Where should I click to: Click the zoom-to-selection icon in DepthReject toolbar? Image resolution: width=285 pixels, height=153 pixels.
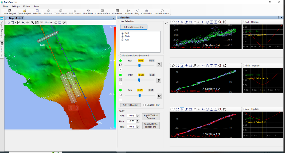click(x=19, y=22)
